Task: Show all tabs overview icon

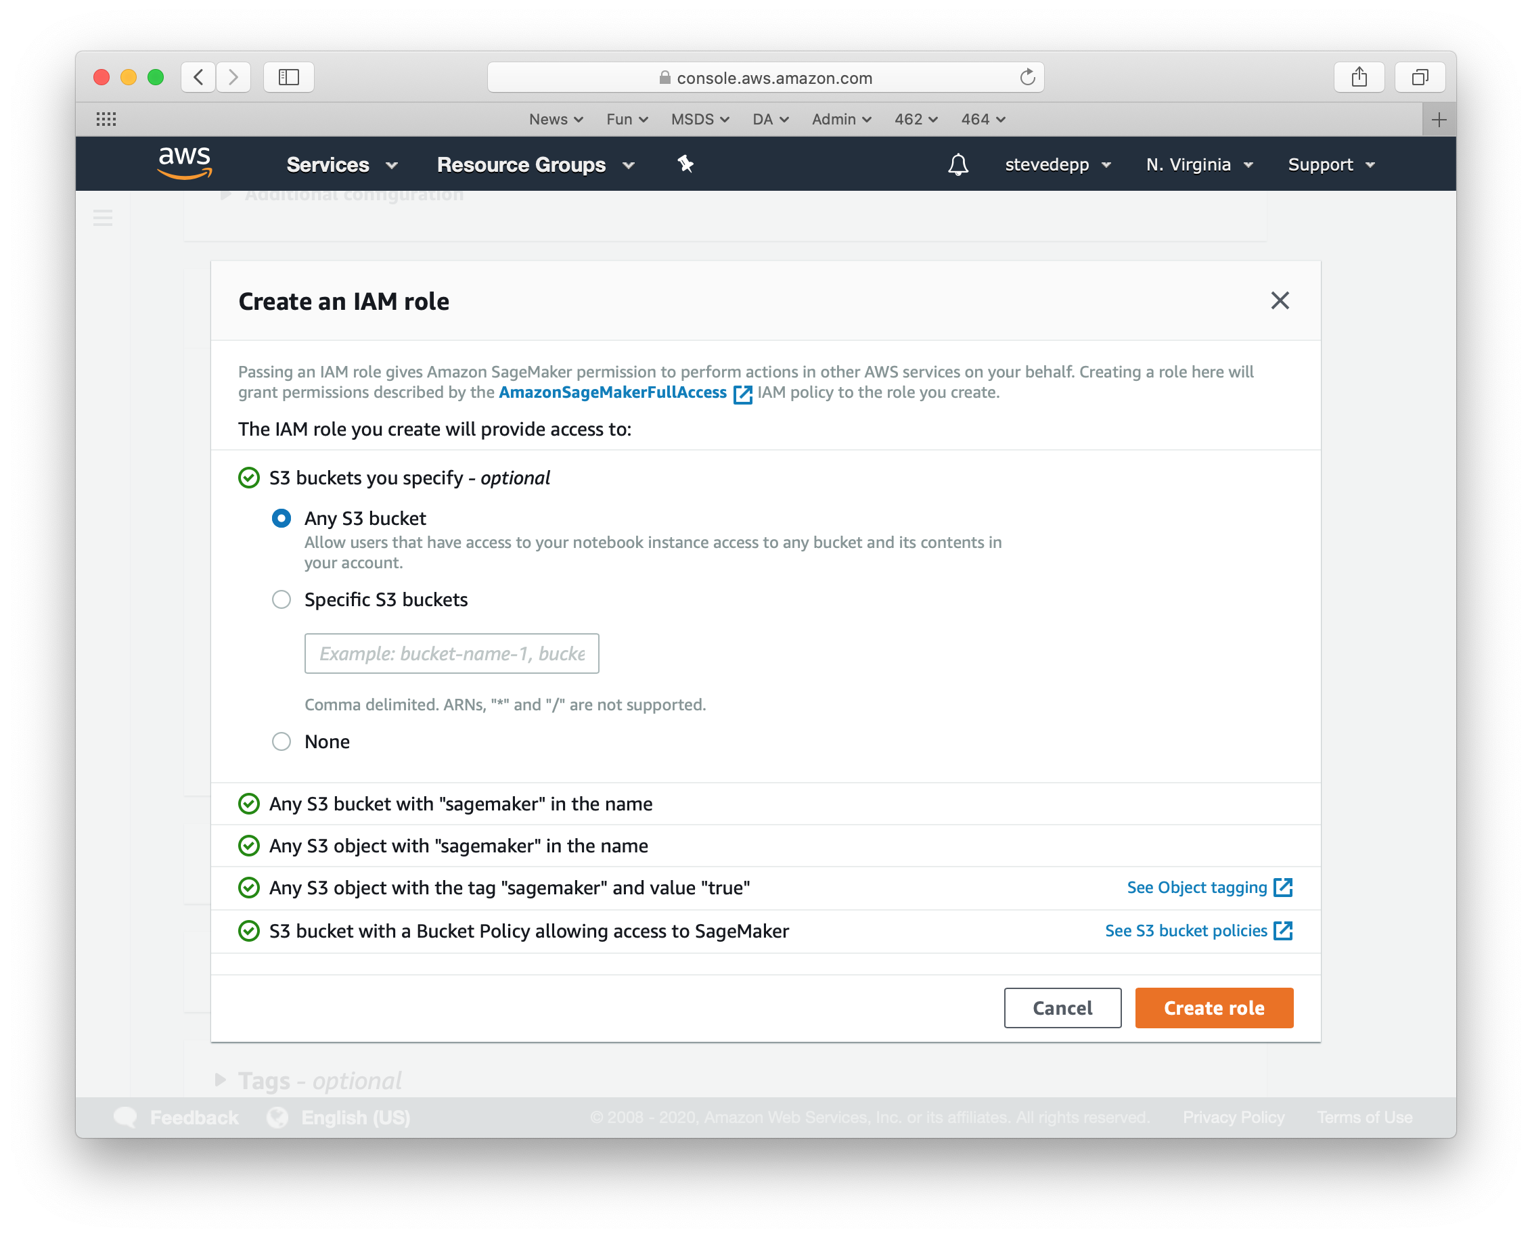Action: click(1420, 77)
